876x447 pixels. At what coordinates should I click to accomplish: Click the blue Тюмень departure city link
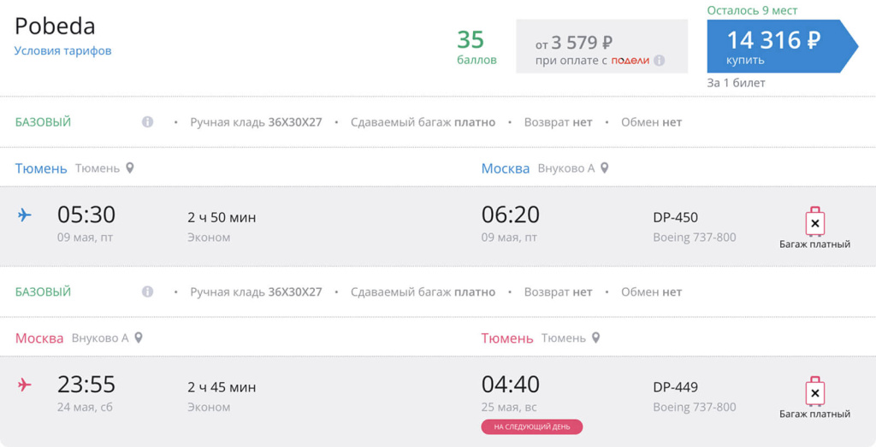[41, 168]
